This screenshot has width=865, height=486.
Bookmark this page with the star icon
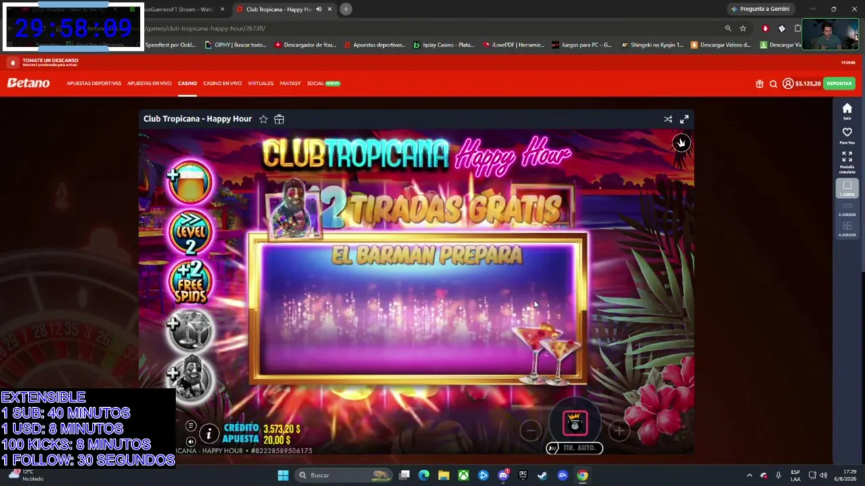click(743, 28)
